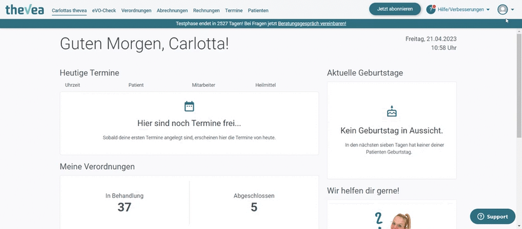522x229 pixels.
Task: Click the Jetzt abonnieren button
Action: tap(395, 9)
